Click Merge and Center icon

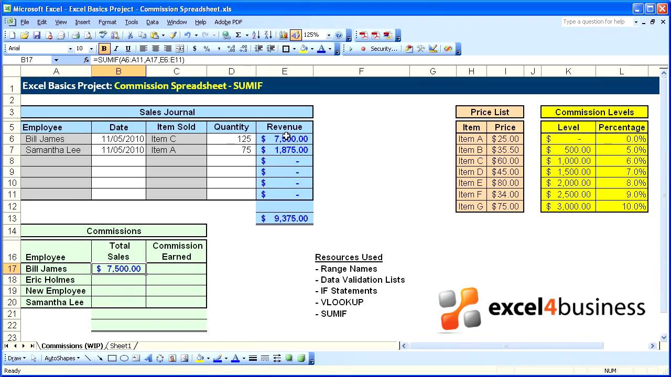click(x=180, y=49)
